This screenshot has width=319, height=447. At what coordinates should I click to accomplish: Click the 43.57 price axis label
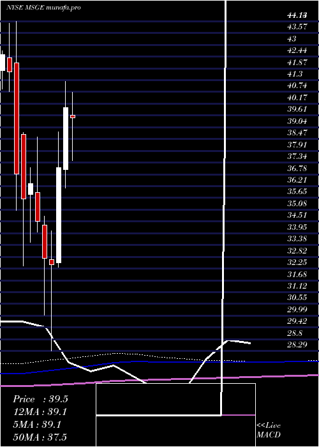point(297,27)
